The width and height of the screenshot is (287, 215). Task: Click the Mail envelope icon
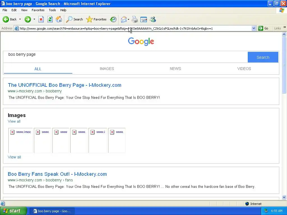click(x=124, y=19)
